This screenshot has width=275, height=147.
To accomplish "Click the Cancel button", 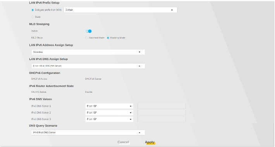I will pyautogui.click(x=123, y=142).
